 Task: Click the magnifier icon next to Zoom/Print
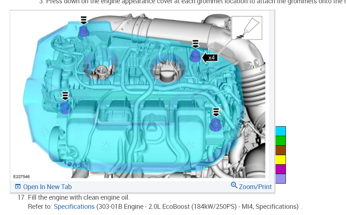click(x=234, y=185)
